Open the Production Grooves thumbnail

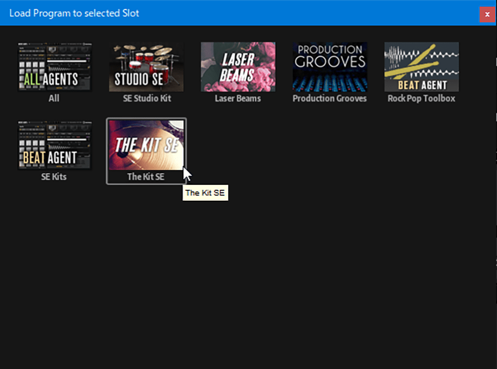(x=330, y=67)
